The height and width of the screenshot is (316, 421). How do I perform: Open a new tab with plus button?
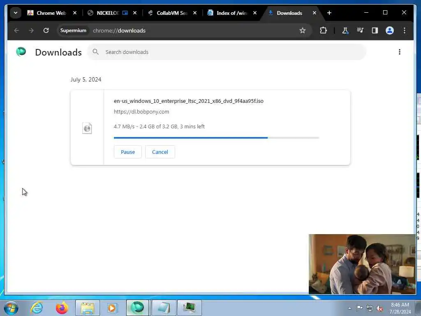(329, 13)
